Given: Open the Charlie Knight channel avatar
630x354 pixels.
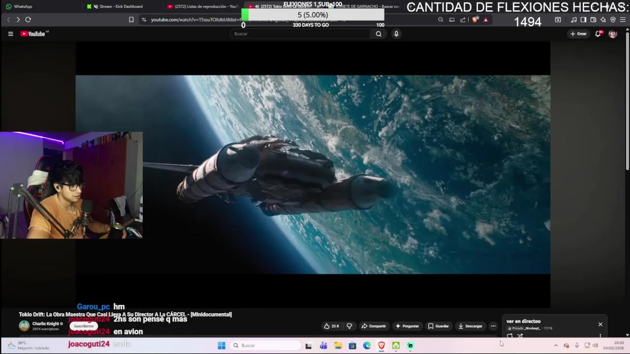Looking at the screenshot, I should point(24,326).
